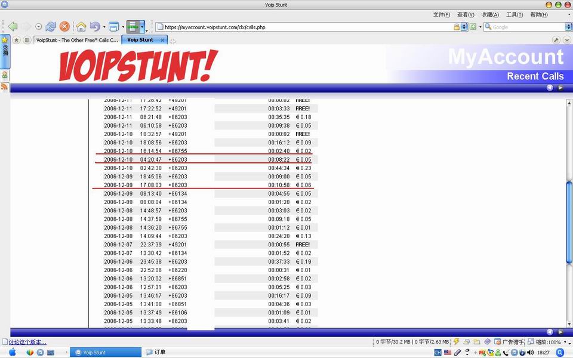Click the wrench settings icon near tabs
The image size is (573, 358).
(x=556, y=40)
